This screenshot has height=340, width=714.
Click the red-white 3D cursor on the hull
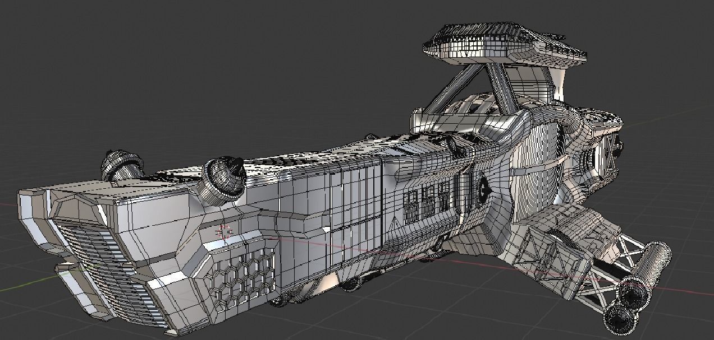click(x=225, y=231)
